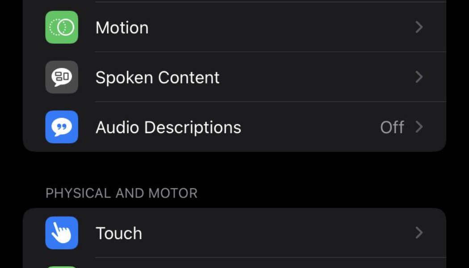Tap the Spoken Content speech bubble icon

point(62,77)
